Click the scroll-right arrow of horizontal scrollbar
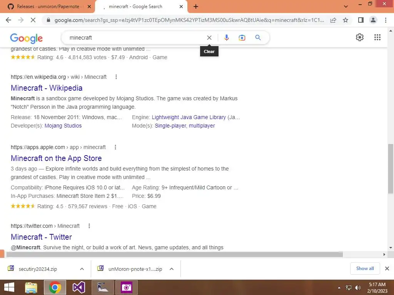 click(x=384, y=254)
